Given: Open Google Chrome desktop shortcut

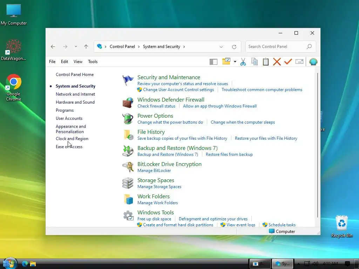Looking at the screenshot, I should 14,87.
